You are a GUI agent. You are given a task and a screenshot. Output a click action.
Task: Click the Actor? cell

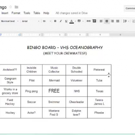[x=32, y=113]
